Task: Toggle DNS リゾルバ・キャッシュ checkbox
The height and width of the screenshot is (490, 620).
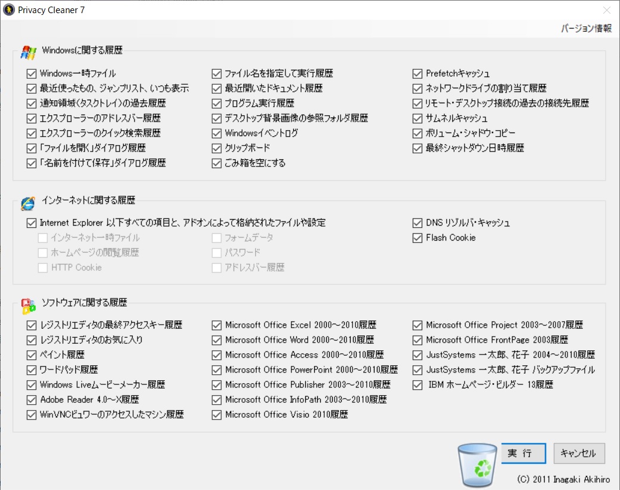Action: (417, 223)
